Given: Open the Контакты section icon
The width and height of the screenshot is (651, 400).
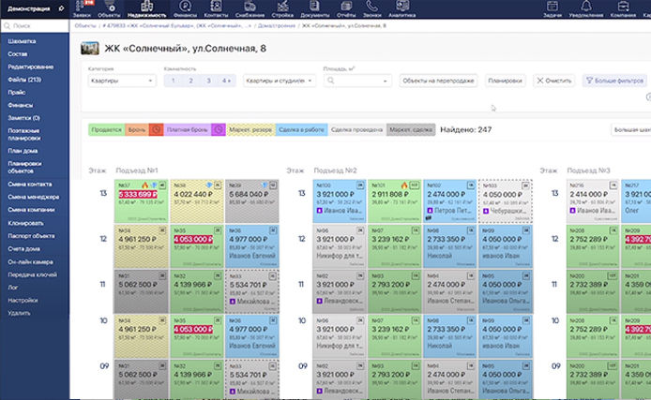Looking at the screenshot, I should [x=216, y=6].
